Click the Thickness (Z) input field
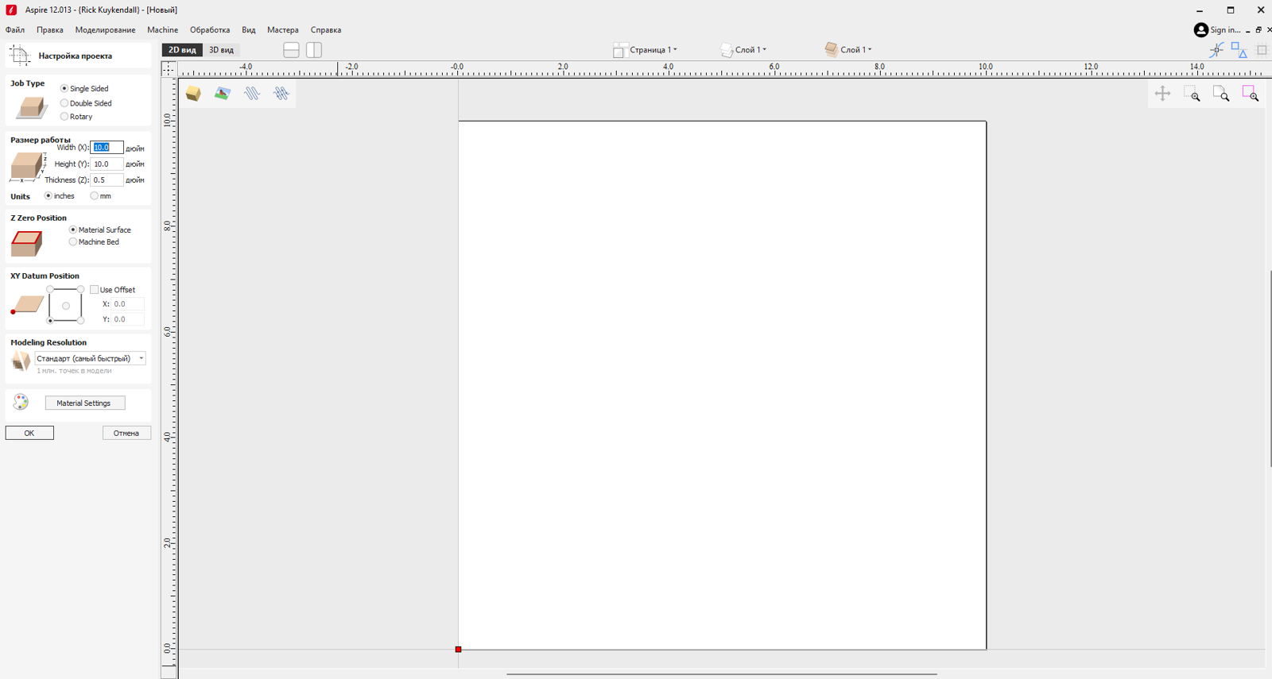This screenshot has height=679, width=1272. click(x=106, y=180)
